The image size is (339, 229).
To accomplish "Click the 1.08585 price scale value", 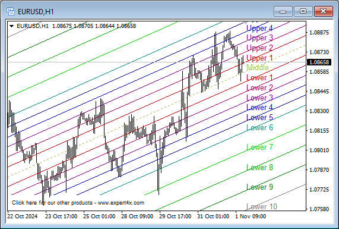I will tap(319, 72).
